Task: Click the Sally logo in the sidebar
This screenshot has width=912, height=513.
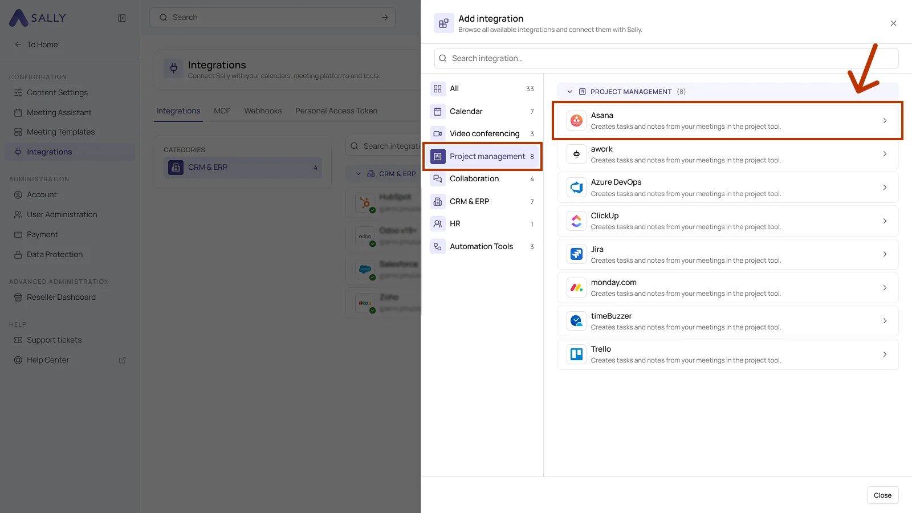Action: pos(38,18)
